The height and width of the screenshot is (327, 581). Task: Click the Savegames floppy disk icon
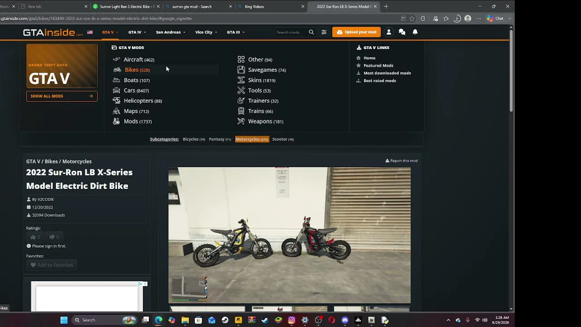[x=241, y=70]
